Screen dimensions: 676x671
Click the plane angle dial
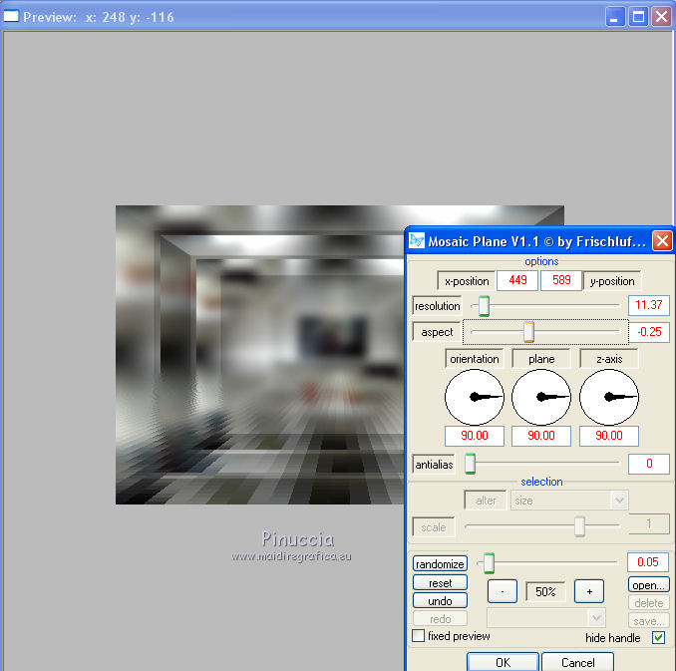(x=541, y=397)
